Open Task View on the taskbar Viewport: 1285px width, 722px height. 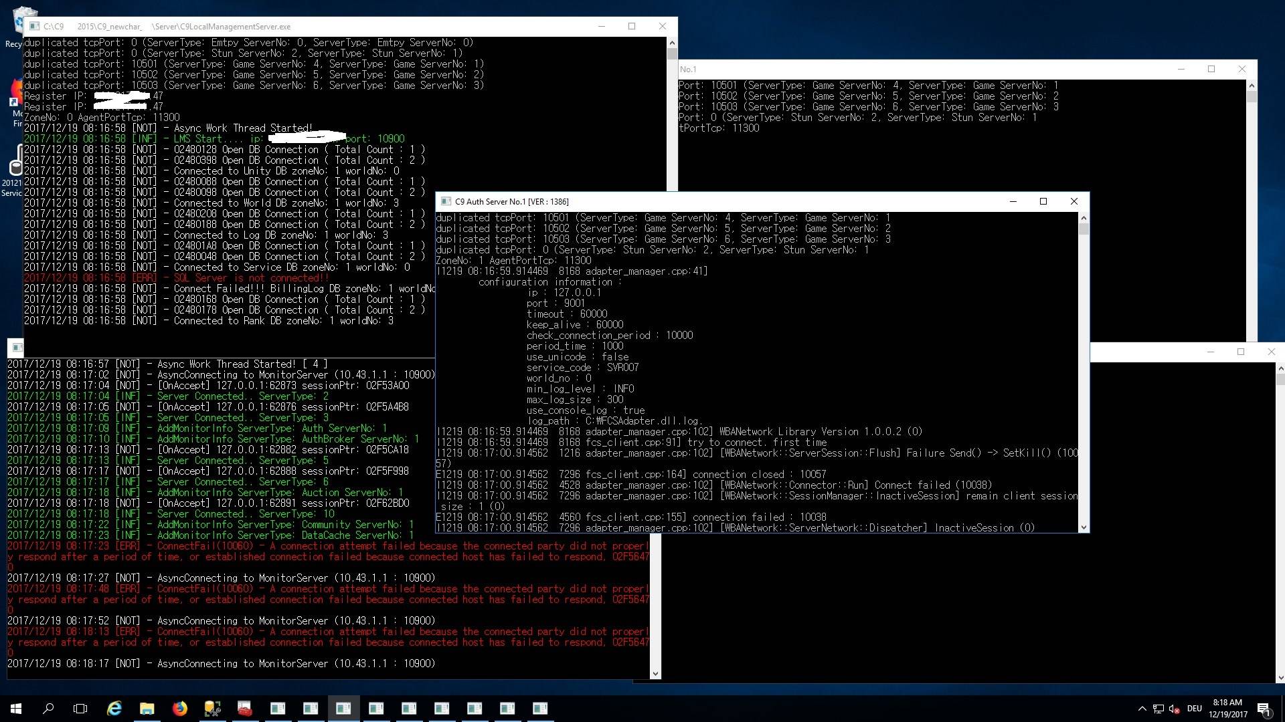[80, 709]
